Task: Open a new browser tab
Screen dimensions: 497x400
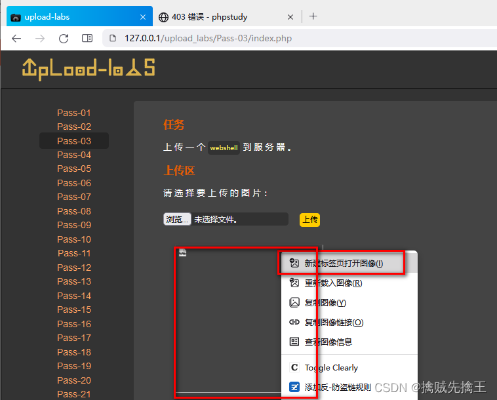Action: point(313,16)
